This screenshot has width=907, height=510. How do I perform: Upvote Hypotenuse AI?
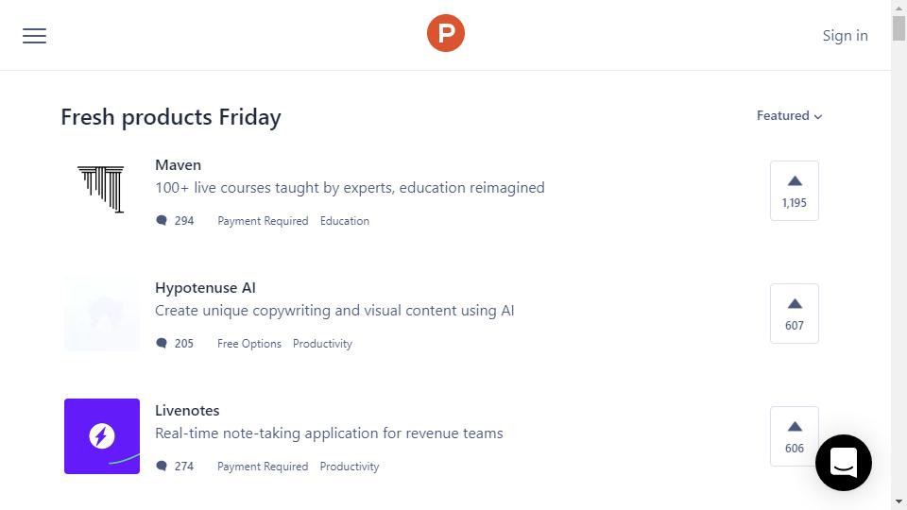(x=795, y=314)
